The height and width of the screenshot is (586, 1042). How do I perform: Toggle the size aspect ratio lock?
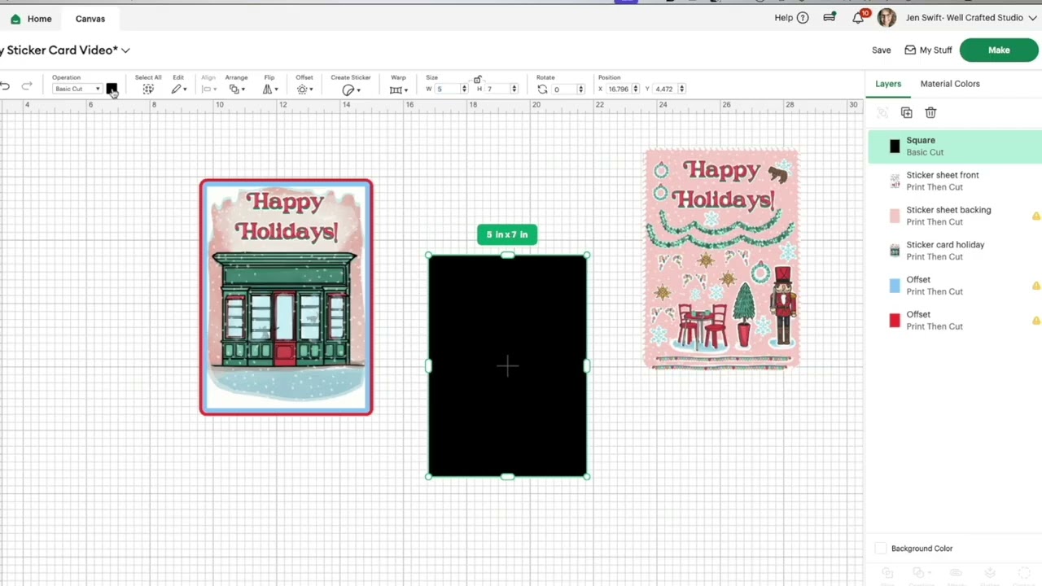[478, 79]
